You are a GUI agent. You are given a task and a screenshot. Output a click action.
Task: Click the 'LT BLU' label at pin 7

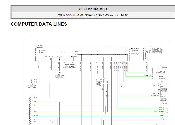pos(36,115)
